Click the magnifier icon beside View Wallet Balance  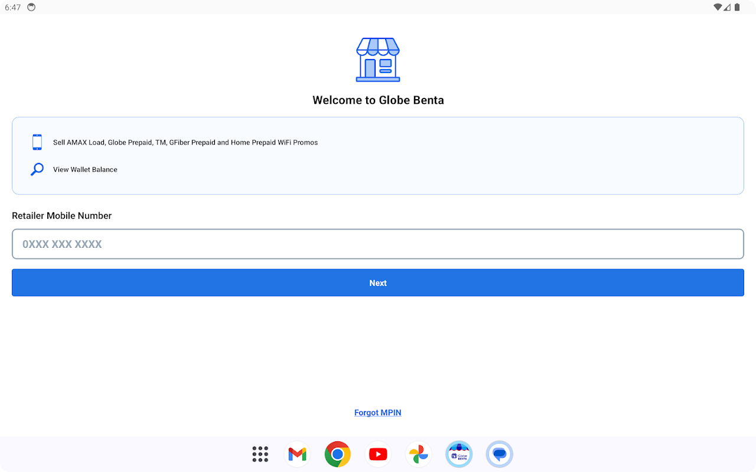(x=37, y=169)
